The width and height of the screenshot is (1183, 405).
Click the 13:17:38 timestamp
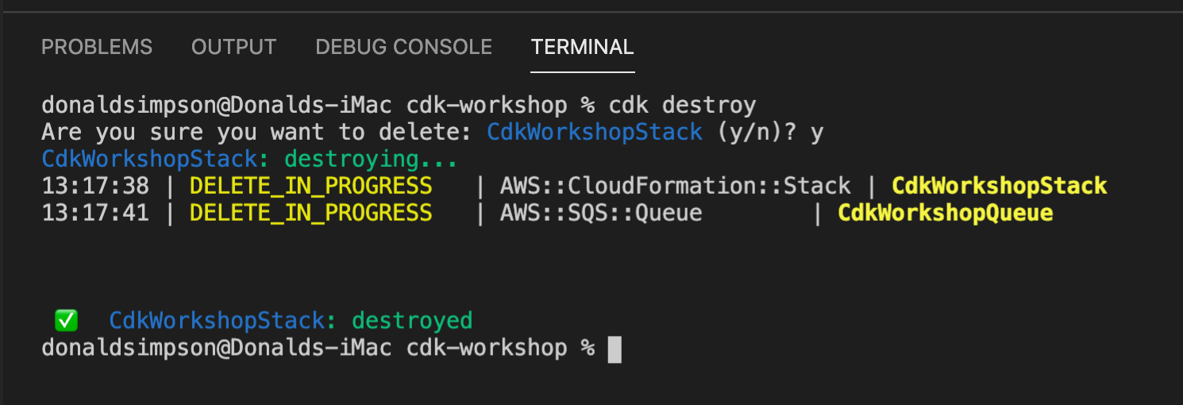click(x=95, y=186)
